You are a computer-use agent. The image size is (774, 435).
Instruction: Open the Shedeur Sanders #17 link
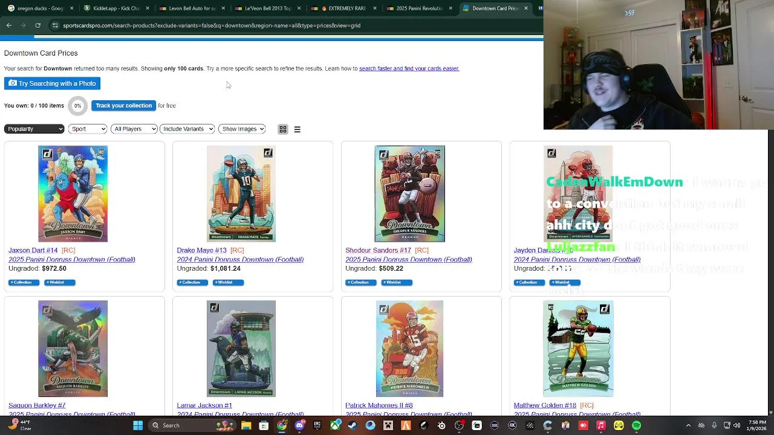(x=378, y=250)
